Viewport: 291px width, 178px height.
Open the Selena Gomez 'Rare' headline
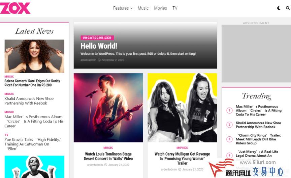[x=32, y=83]
